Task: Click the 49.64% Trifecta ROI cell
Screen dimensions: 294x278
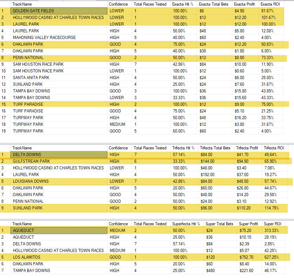Action: pos(275,155)
